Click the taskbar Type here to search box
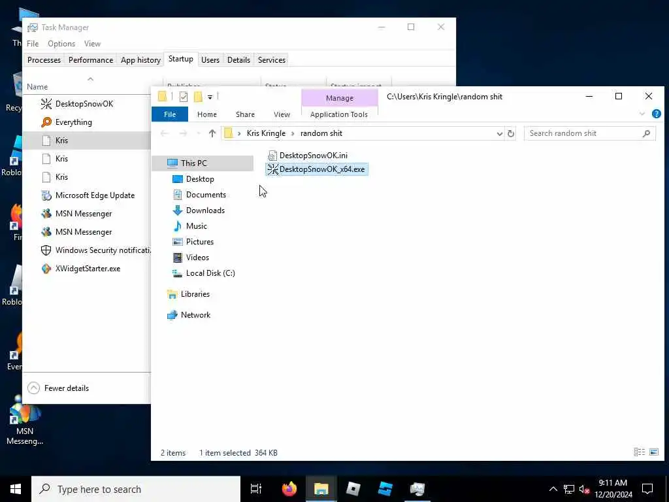The image size is (669, 502). pos(136,489)
